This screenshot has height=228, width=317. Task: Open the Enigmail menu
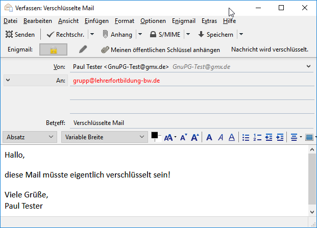[184, 21]
